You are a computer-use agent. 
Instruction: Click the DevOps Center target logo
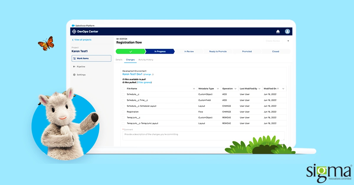point(74,32)
